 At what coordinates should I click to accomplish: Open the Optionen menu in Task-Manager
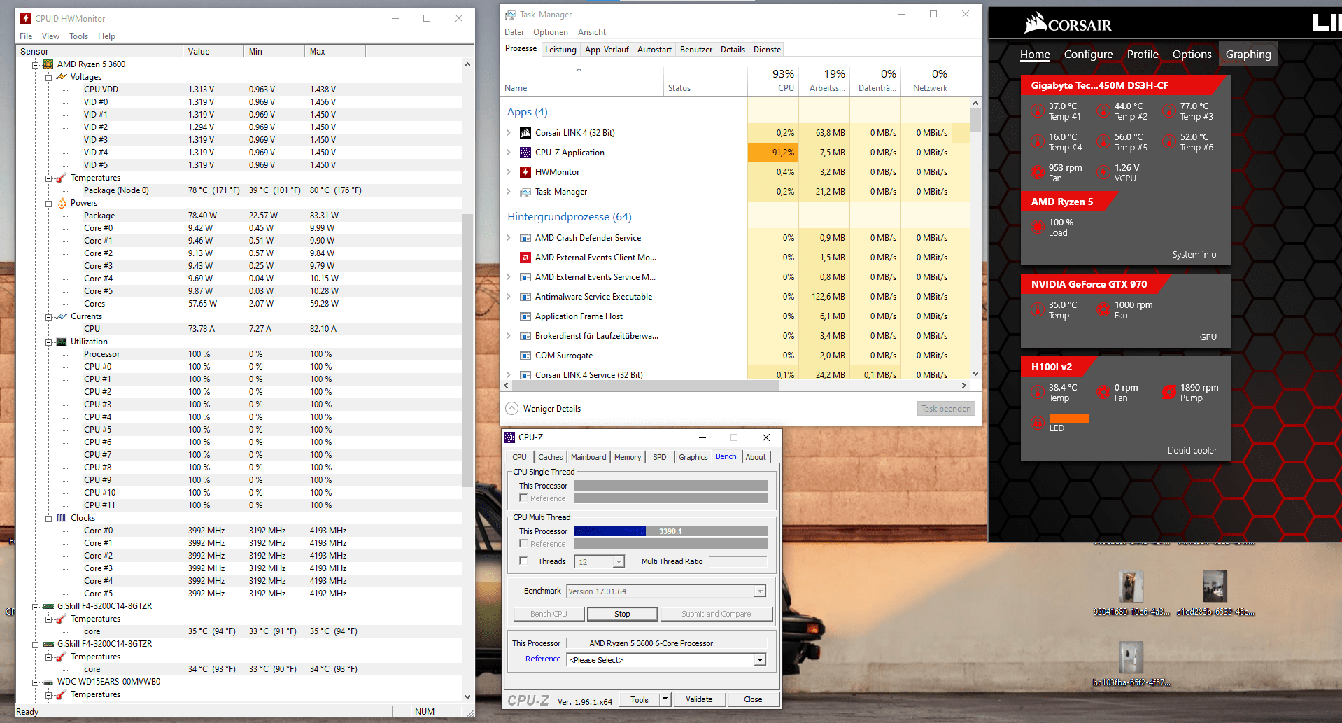click(551, 32)
